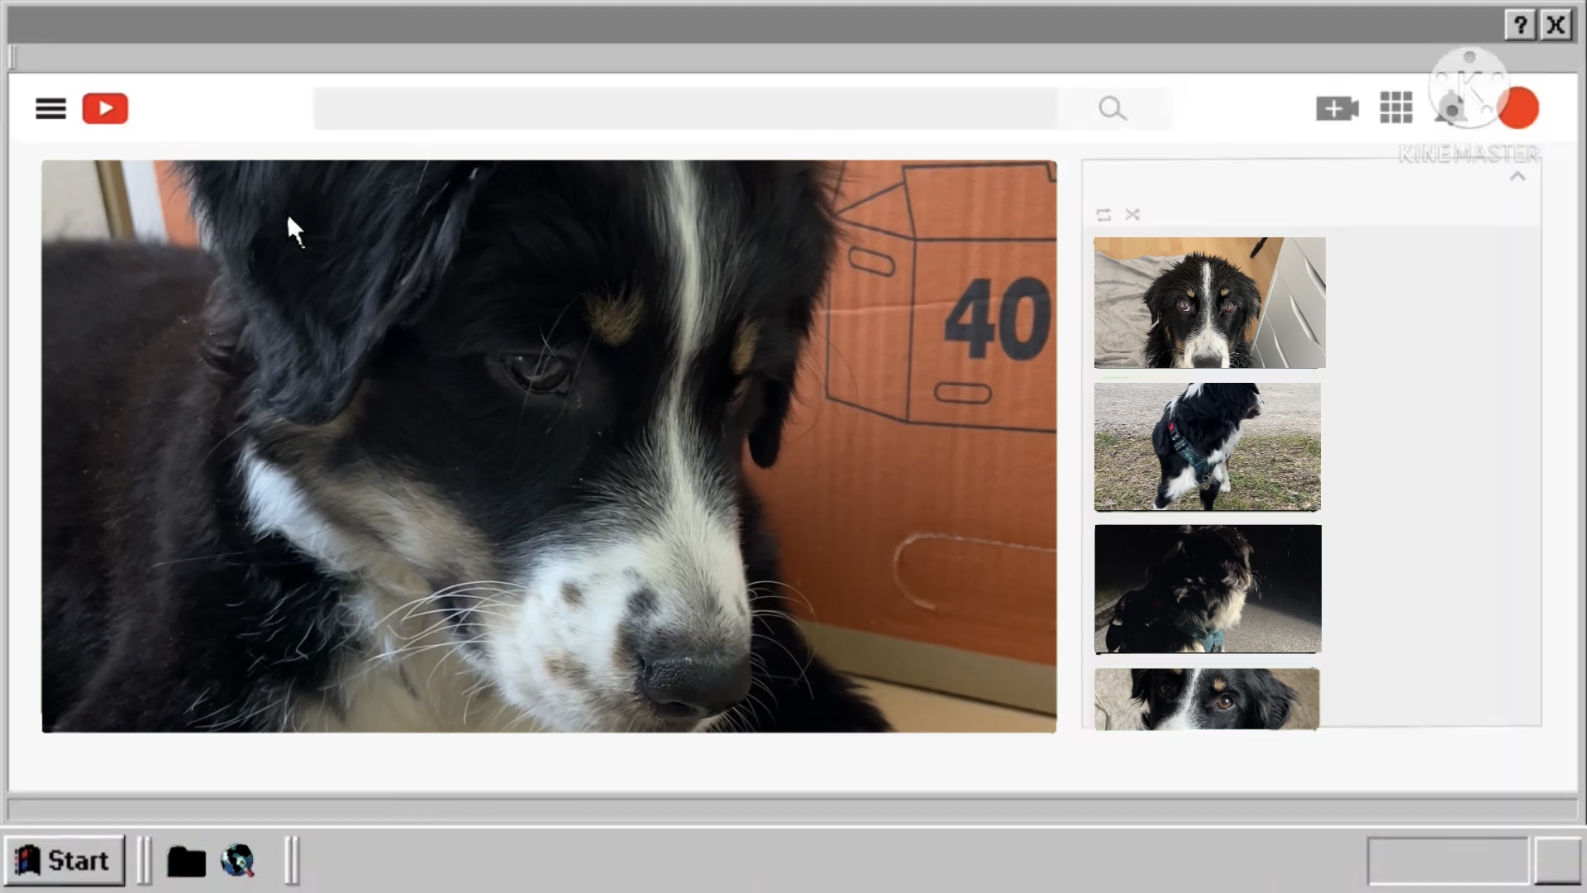The height and width of the screenshot is (893, 1587).
Task: Click the magnifier search button
Action: [1113, 108]
